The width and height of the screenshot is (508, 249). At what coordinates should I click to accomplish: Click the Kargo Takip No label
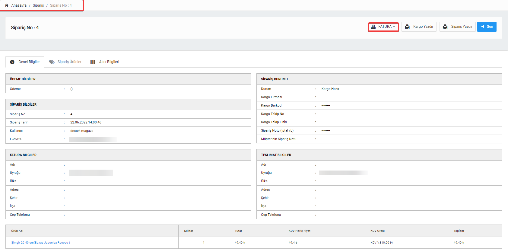click(272, 114)
